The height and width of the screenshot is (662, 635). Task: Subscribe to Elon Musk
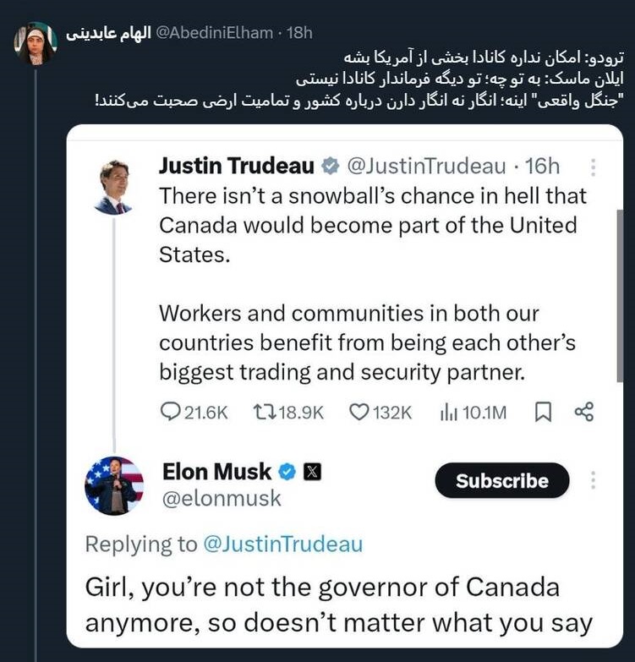pyautogui.click(x=502, y=481)
